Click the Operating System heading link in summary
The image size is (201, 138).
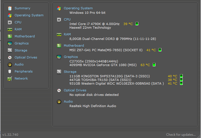78,8
